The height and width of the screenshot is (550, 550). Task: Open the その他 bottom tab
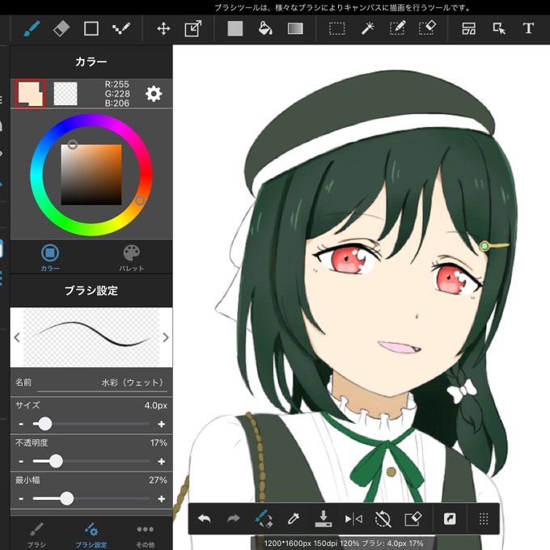pyautogui.click(x=146, y=535)
